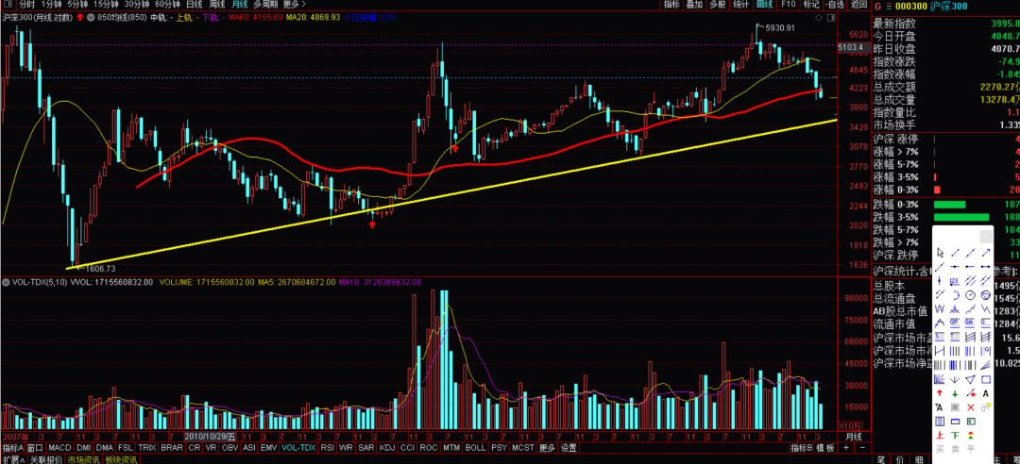Open indicator 设置 settings
Viewport: 1020px width, 464px height.
tap(569, 448)
